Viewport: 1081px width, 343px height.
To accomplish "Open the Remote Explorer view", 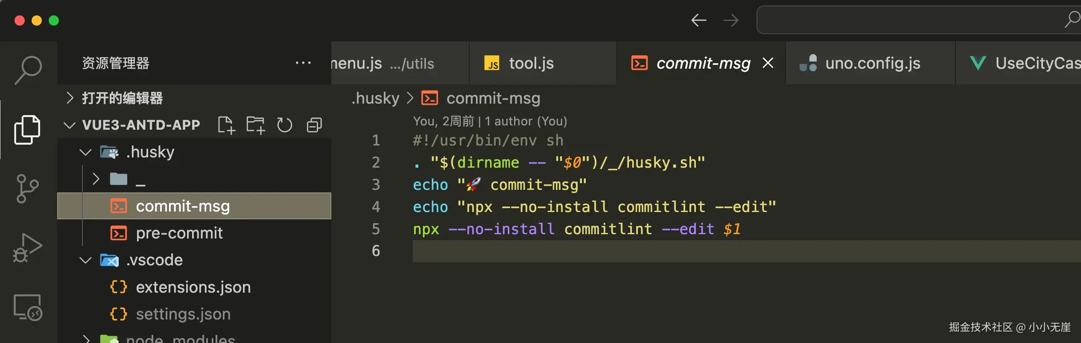I will (27, 307).
